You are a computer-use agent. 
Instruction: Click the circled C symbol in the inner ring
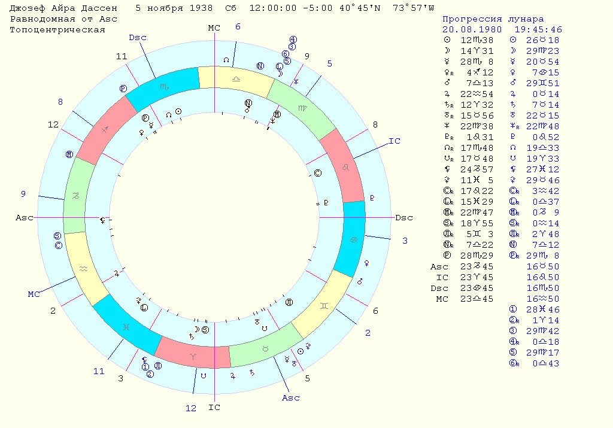click(318, 173)
